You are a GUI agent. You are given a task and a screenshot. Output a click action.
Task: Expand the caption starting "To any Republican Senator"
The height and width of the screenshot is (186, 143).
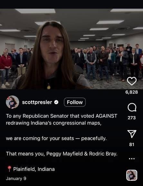(62, 119)
